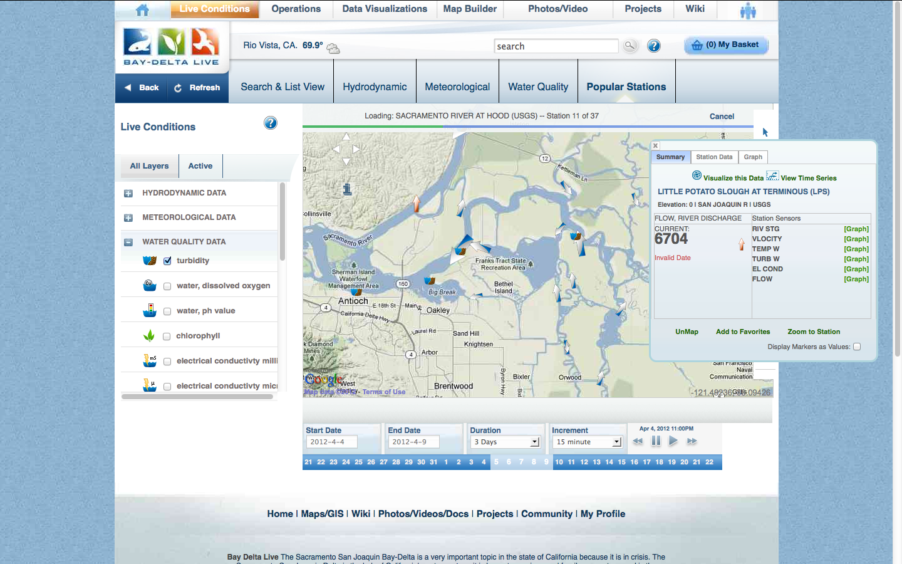This screenshot has width=902, height=564.
Task: Open the Operations menu
Action: tap(296, 9)
